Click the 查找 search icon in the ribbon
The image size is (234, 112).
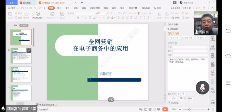155,8
